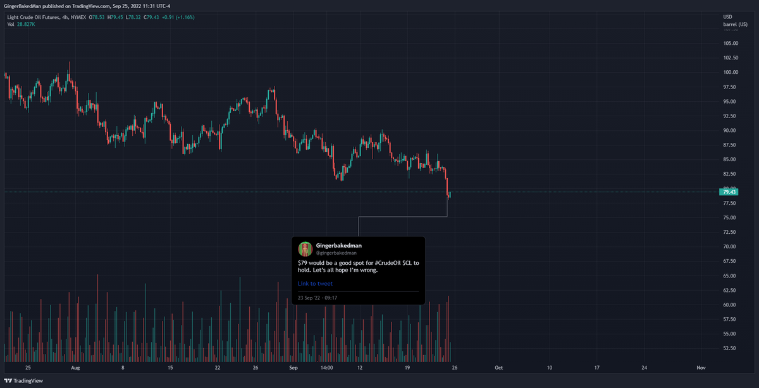Screen dimensions: 759x388
Task: Click the '22' time axis label
Action: click(218, 367)
